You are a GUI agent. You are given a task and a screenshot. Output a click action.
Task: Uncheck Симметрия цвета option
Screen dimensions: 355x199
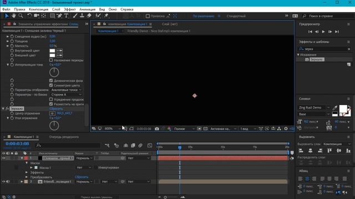pos(51,85)
